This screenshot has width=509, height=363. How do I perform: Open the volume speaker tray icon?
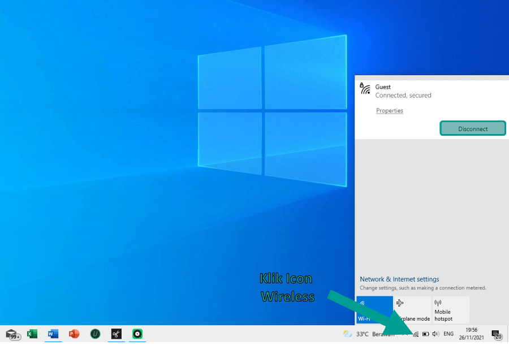[435, 334]
